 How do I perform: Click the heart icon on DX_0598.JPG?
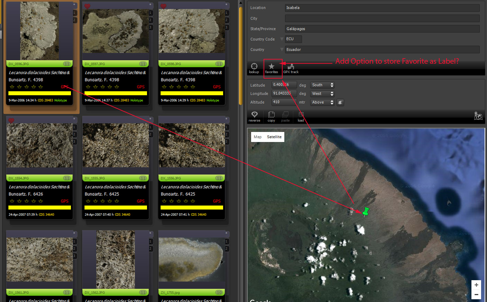[x=163, y=6]
